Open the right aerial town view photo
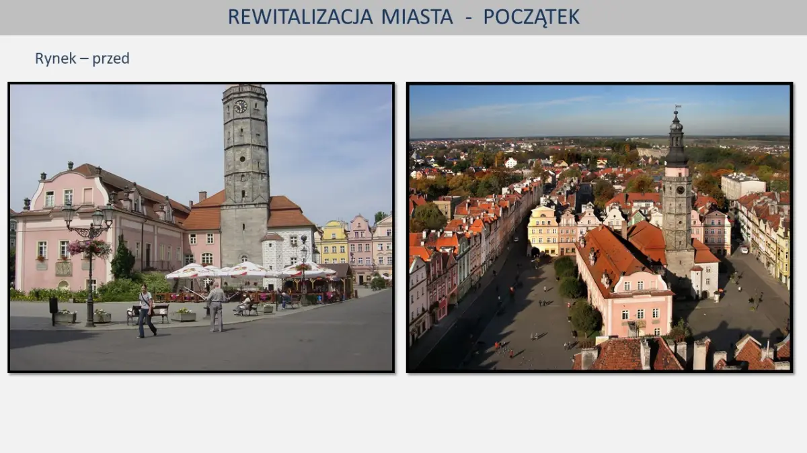 (x=600, y=228)
